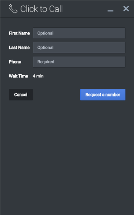Viewport: 134px width, 215px height.
Task: Click the First Name label
Action: point(19,33)
